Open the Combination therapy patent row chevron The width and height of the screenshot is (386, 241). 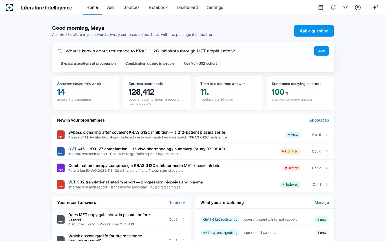point(327,168)
